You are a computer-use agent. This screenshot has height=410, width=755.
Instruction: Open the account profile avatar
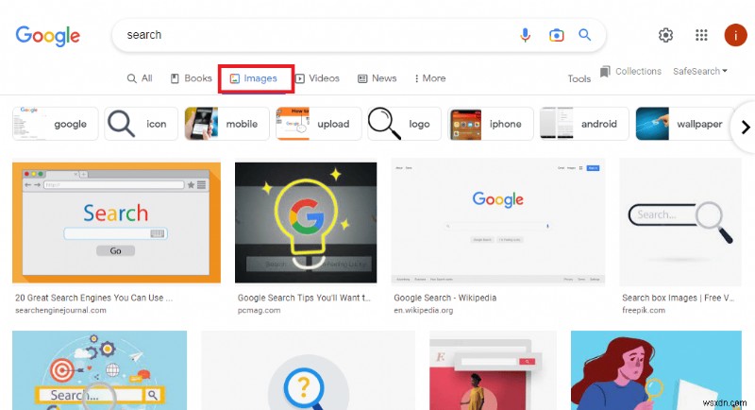735,35
